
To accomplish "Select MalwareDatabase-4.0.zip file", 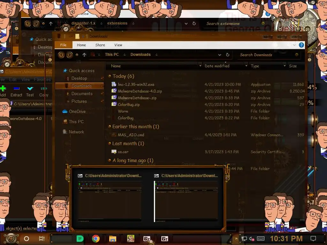I will (x=140, y=91).
